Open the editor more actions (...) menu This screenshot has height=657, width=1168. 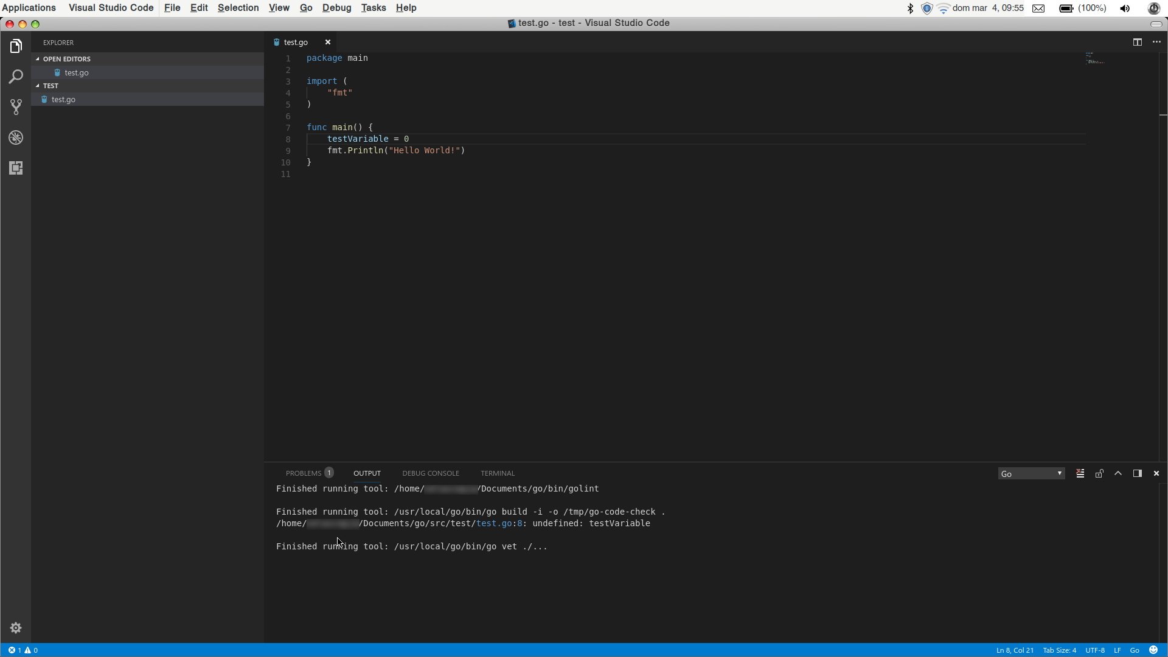pos(1158,42)
